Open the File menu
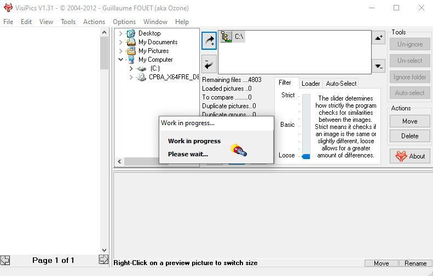This screenshot has height=276, width=433. pyautogui.click(x=8, y=22)
